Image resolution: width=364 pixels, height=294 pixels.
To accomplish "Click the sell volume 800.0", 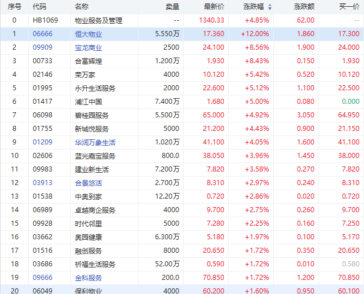I will pos(170,156).
